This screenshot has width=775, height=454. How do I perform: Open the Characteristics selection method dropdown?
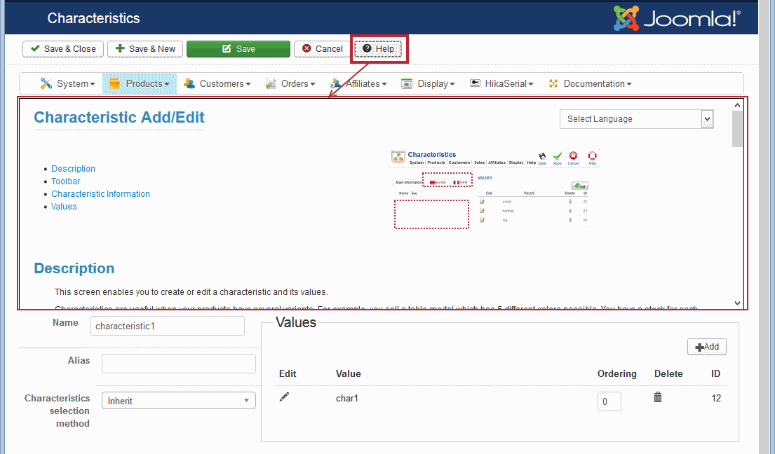point(178,401)
